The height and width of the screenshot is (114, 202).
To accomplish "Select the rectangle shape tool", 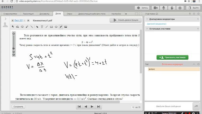I will [51, 27].
